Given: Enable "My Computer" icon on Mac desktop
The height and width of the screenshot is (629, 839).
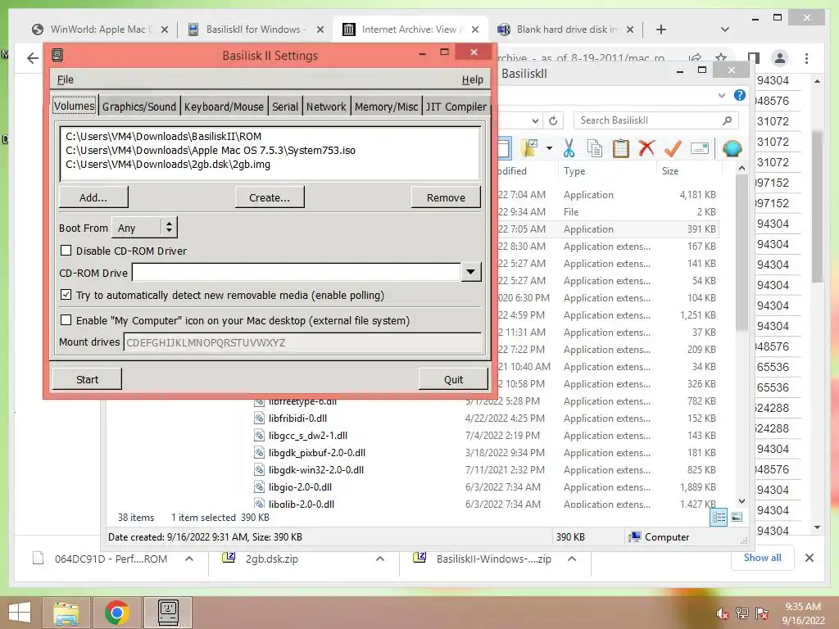Looking at the screenshot, I should pos(66,320).
